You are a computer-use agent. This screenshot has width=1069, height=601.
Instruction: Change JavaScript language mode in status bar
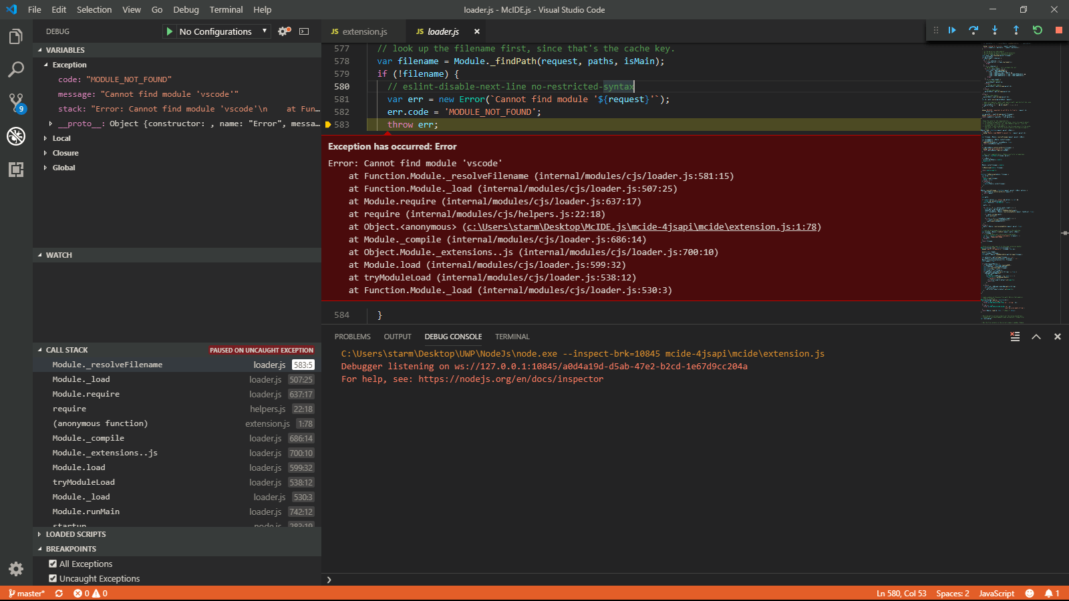coord(996,593)
